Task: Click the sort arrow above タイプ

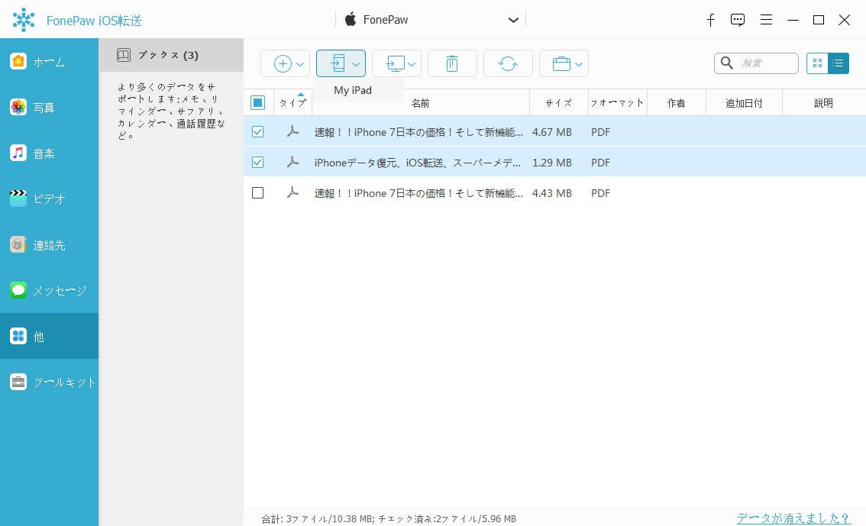Action: tap(300, 95)
